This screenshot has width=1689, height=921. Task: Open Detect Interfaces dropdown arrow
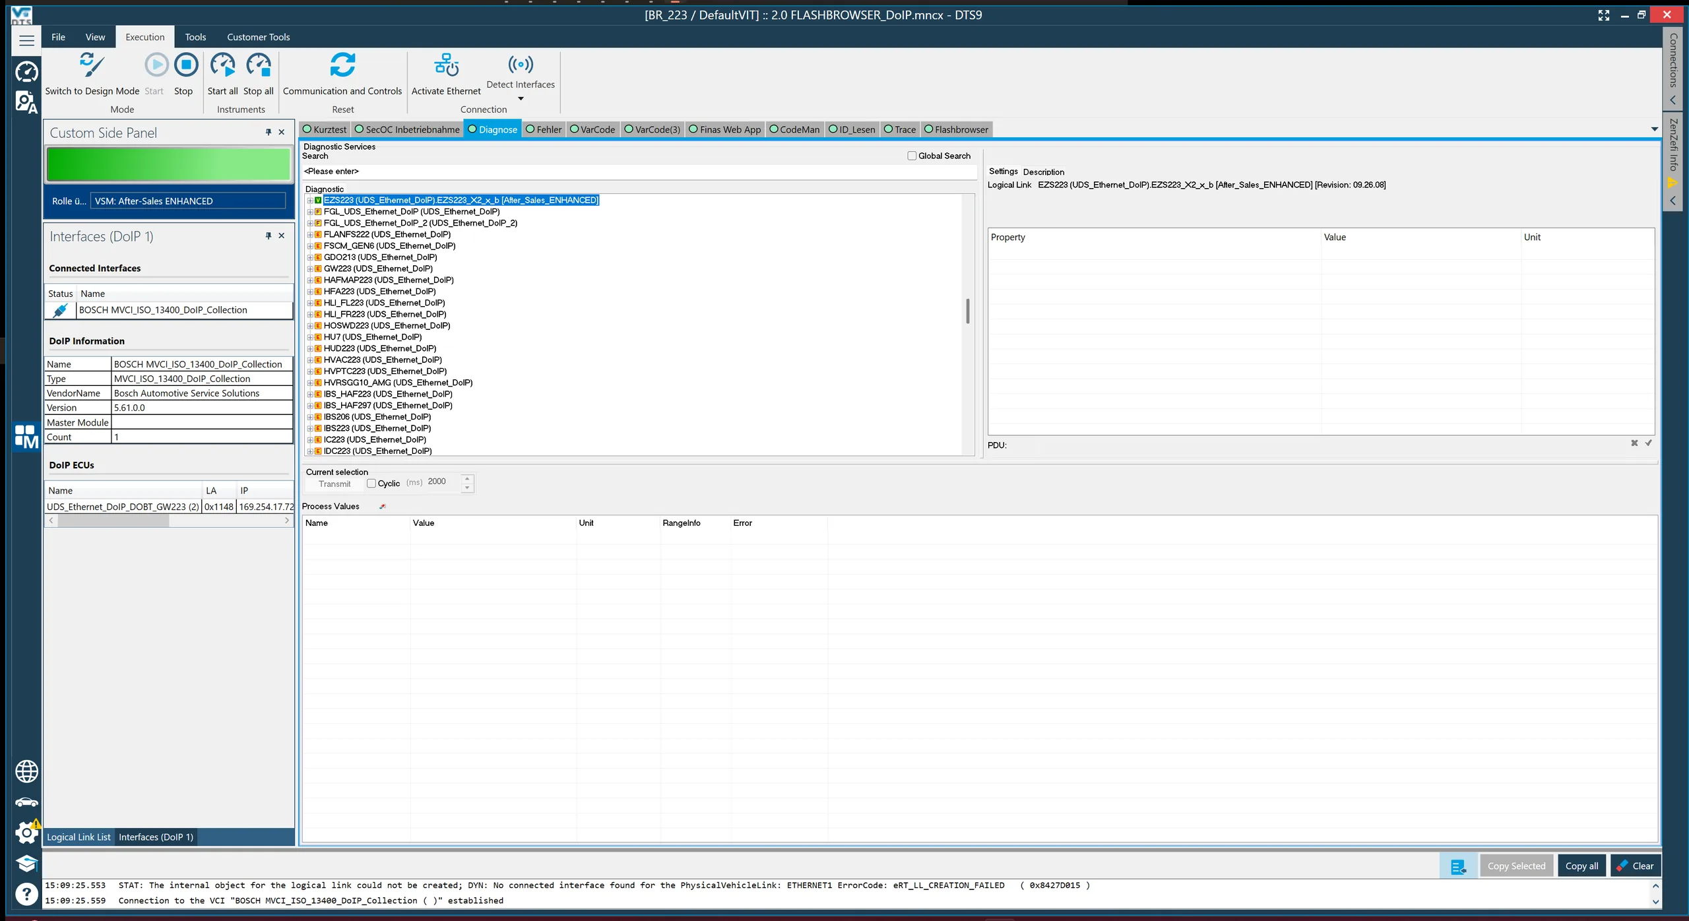click(521, 99)
